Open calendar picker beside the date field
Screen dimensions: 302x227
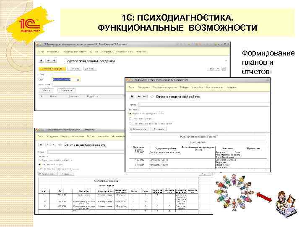click(78, 79)
